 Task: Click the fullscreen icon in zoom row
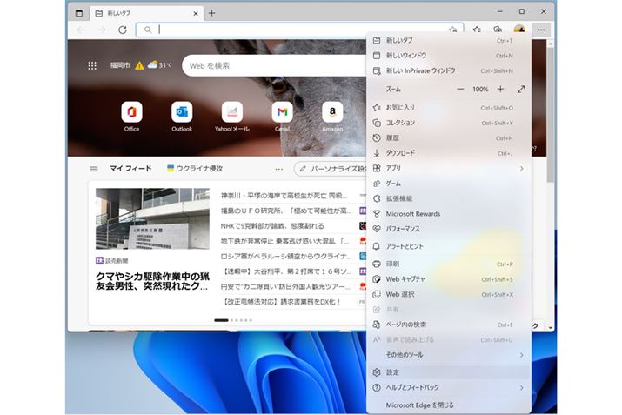pos(521,89)
